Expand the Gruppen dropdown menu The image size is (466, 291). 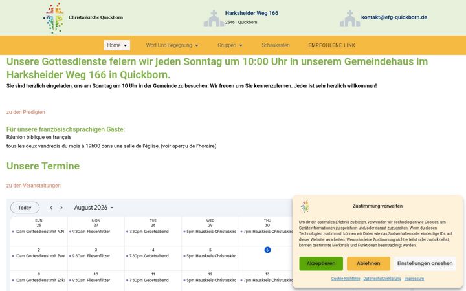[230, 45]
